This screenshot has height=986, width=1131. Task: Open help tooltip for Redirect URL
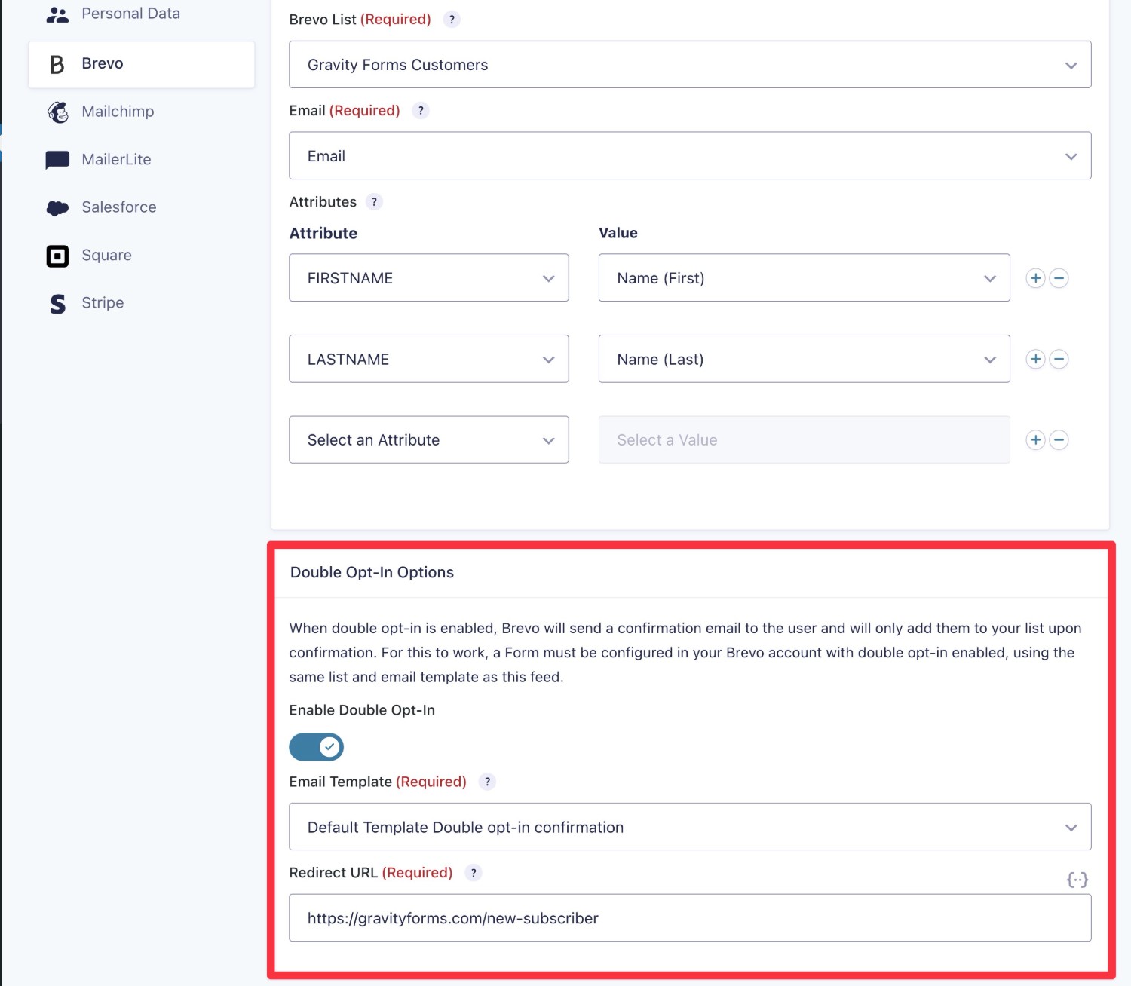(473, 873)
